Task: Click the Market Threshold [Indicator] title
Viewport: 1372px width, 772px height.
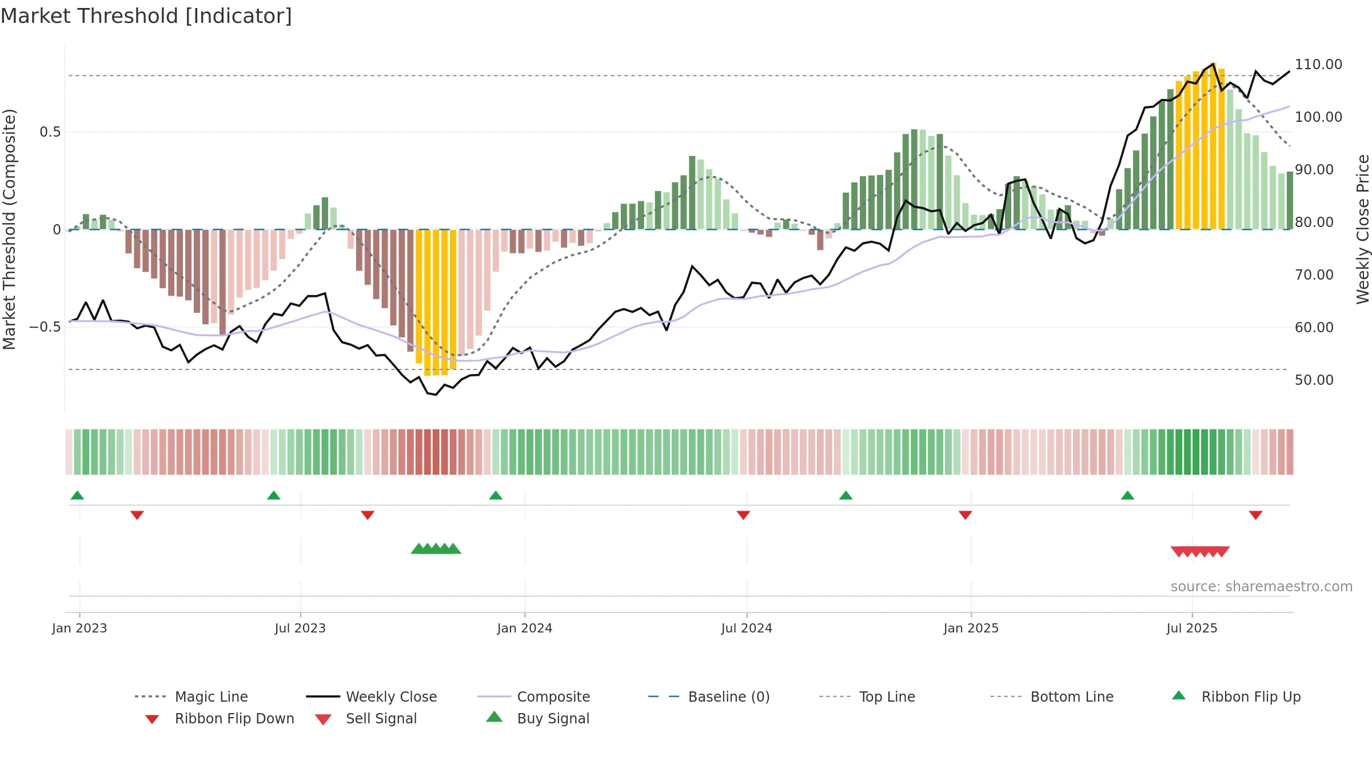Action: click(146, 16)
